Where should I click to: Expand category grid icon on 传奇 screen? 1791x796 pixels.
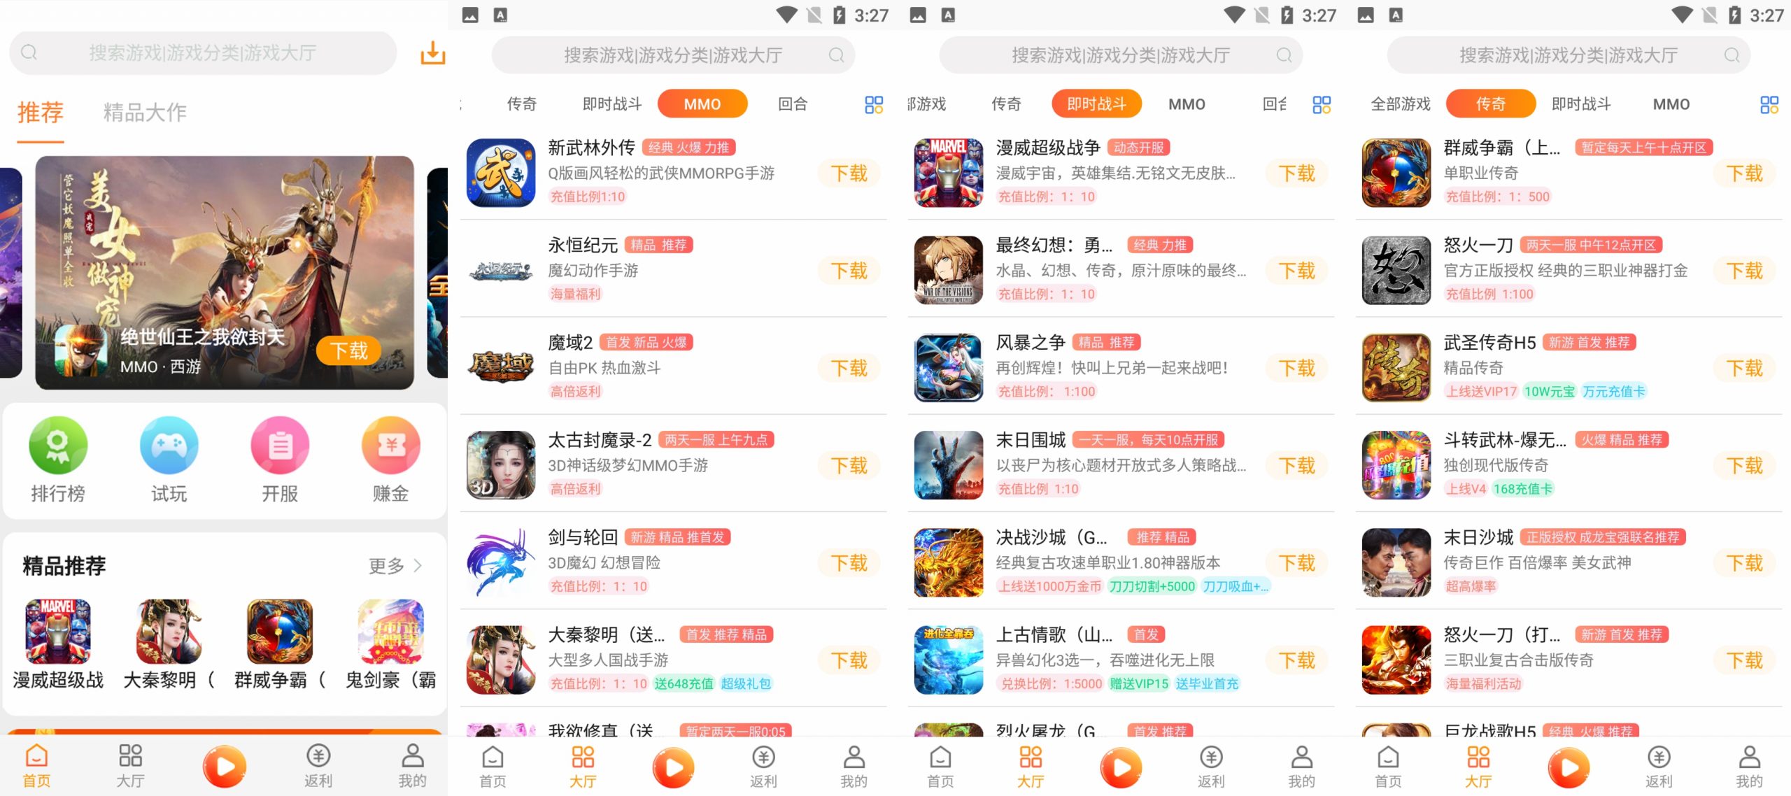click(x=1769, y=105)
